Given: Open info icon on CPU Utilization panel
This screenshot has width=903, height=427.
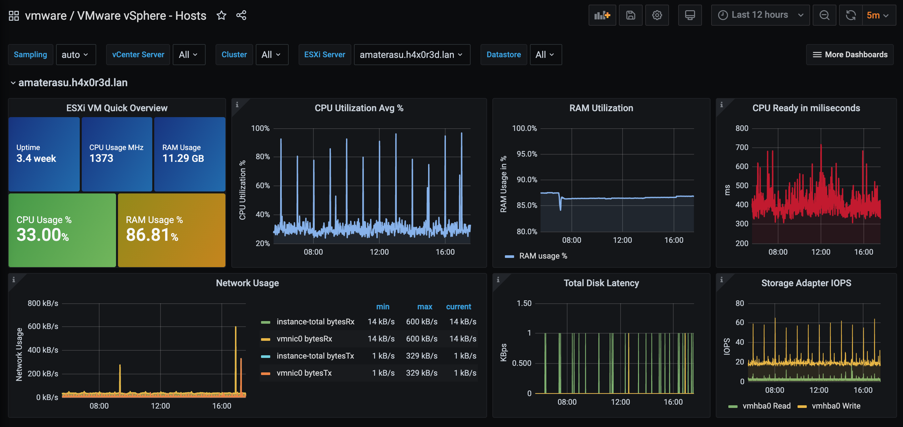Looking at the screenshot, I should tap(237, 104).
